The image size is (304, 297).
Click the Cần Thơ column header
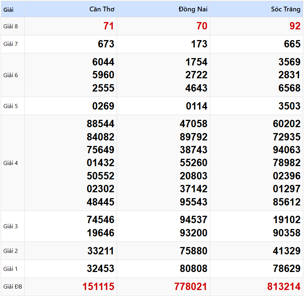[102, 9]
